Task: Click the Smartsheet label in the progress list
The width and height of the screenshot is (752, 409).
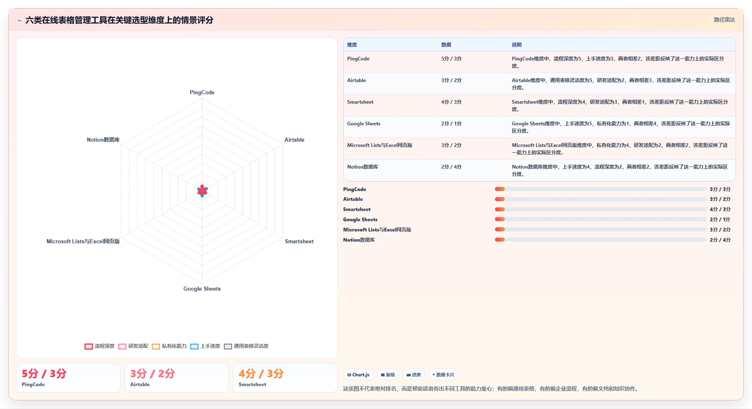Action: [357, 209]
